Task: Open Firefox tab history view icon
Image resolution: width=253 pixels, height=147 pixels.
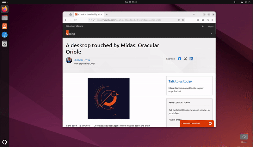Action: point(71,14)
